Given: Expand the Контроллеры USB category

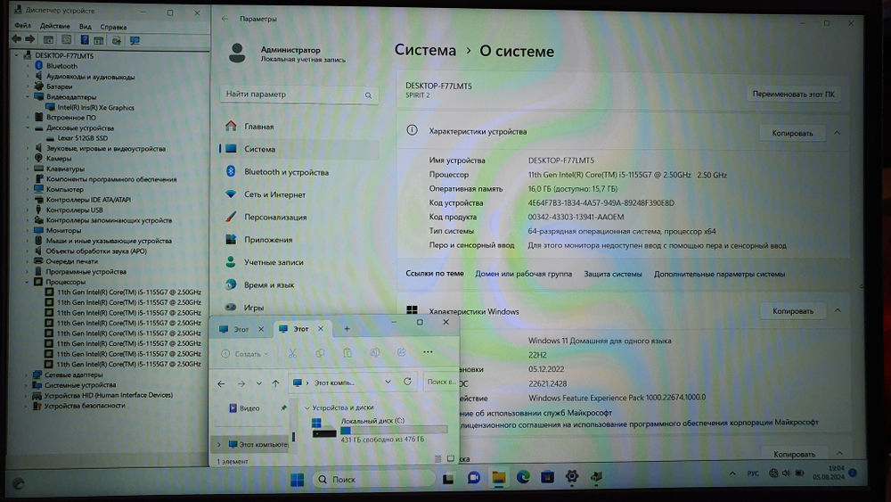Looking at the screenshot, I should click(x=28, y=210).
